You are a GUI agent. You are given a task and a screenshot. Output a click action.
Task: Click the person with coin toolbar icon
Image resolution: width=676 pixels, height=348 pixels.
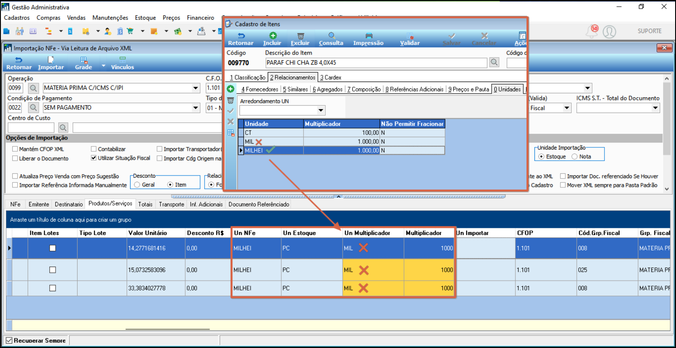click(x=108, y=31)
